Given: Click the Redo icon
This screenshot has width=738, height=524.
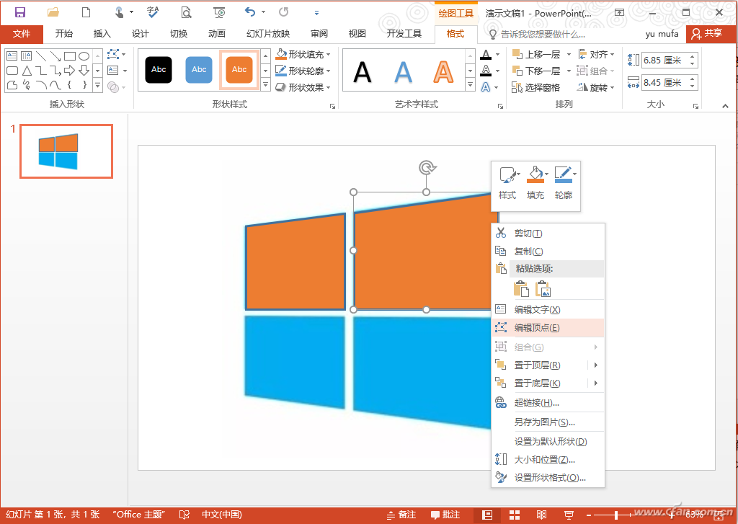Looking at the screenshot, I should click(x=283, y=13).
